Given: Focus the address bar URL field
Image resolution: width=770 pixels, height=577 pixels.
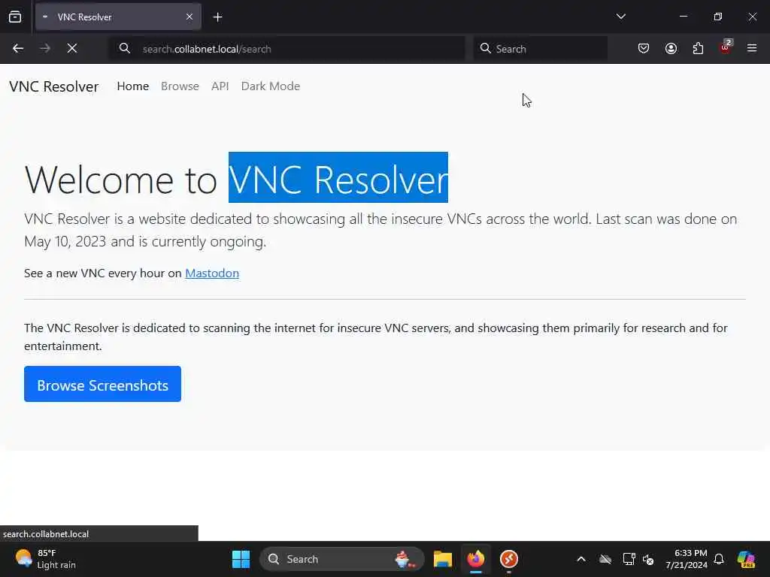Looking at the screenshot, I should (x=286, y=49).
